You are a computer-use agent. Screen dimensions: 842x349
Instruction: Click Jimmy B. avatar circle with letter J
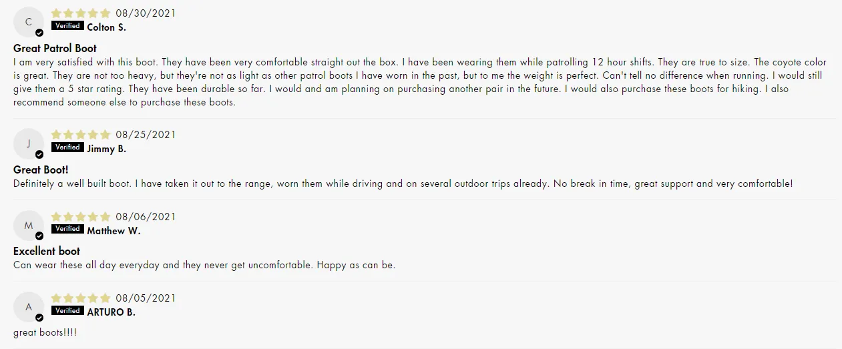click(x=29, y=143)
